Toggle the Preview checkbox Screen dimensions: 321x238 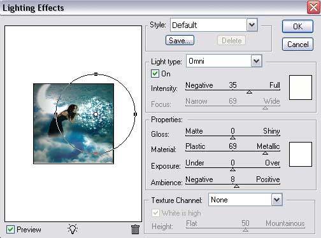coord(10,230)
